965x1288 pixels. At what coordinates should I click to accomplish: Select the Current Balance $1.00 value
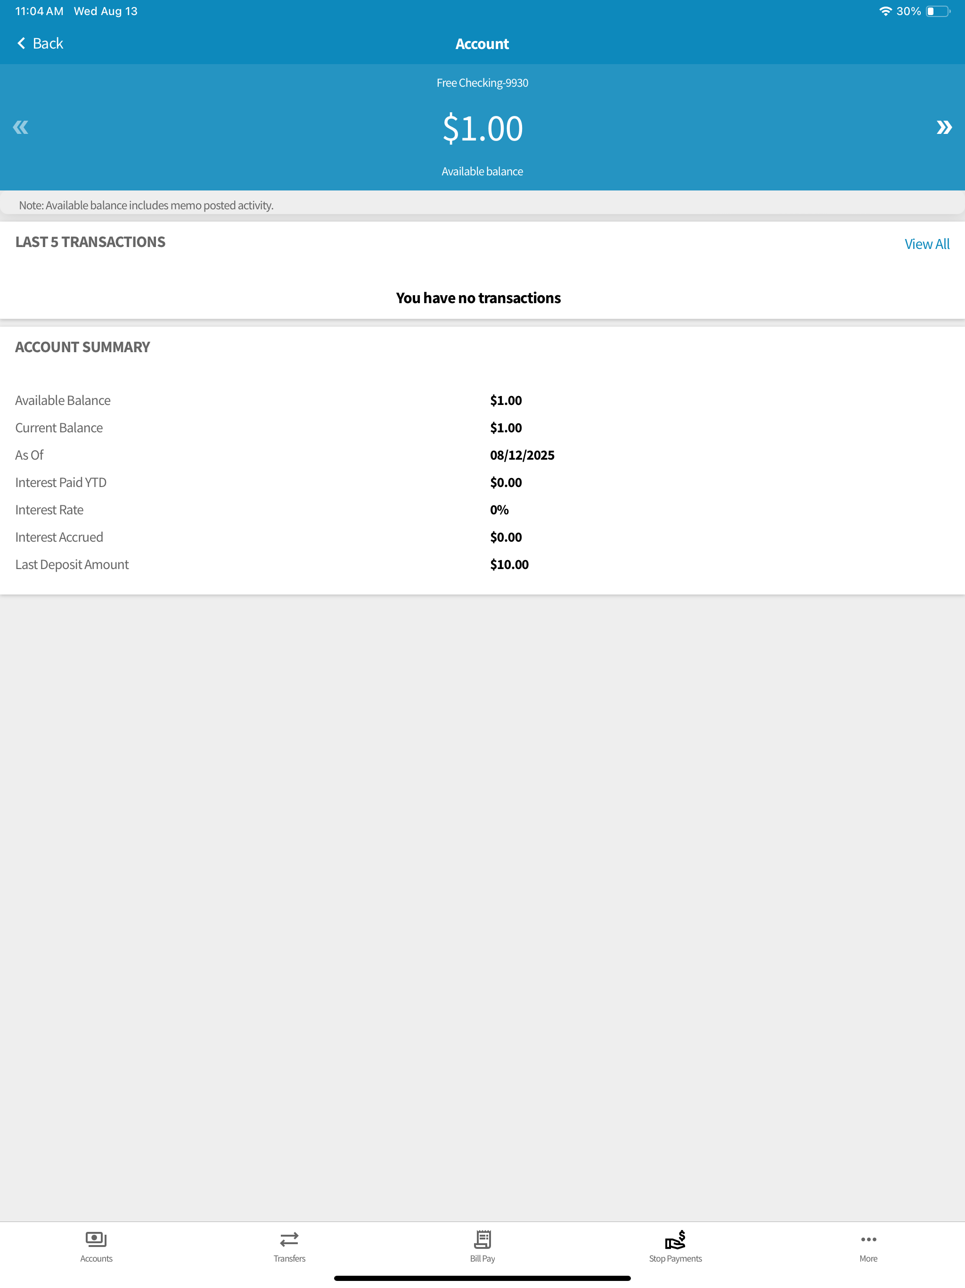pos(506,428)
